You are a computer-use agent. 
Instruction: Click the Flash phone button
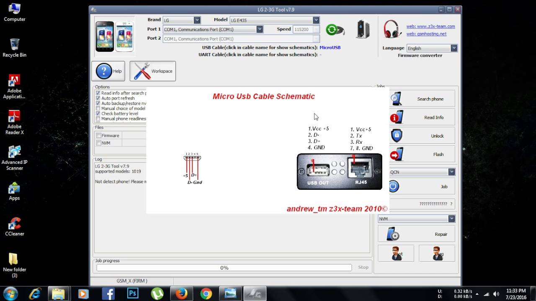pos(416,154)
